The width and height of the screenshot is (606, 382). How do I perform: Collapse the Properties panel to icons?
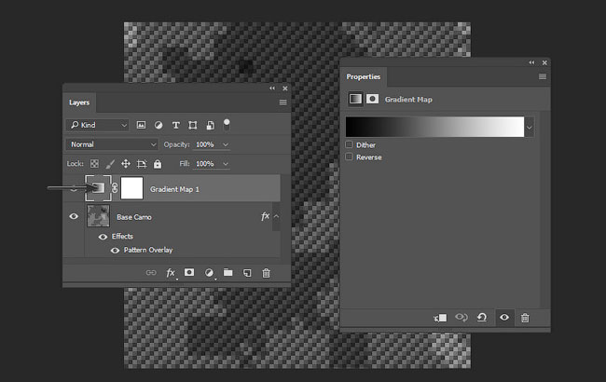pos(531,62)
